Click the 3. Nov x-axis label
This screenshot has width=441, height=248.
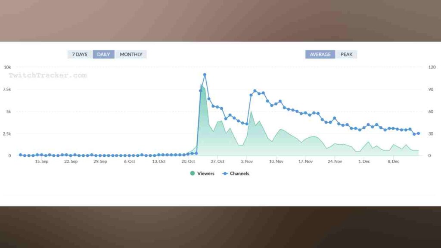point(247,161)
